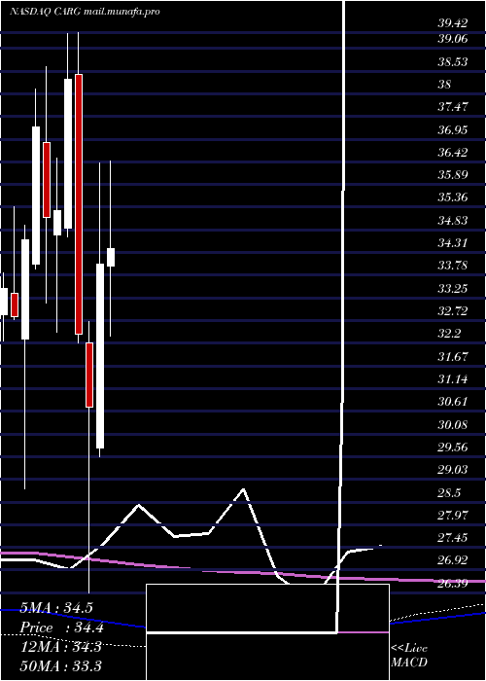Click the 33.25 price axis label
The image size is (486, 681).
(x=453, y=288)
